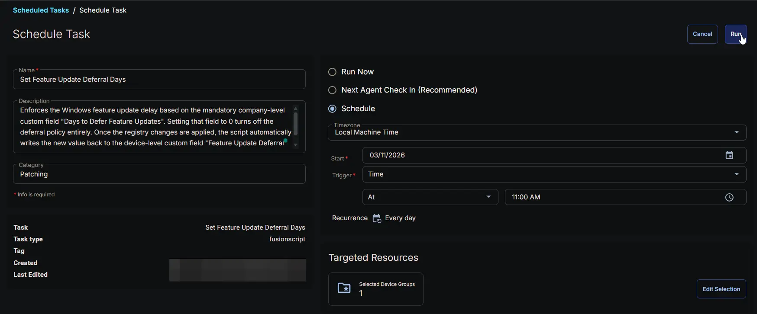This screenshot has width=757, height=314.
Task: Go to Scheduled Tasks breadcrumb
Action: tap(41, 10)
